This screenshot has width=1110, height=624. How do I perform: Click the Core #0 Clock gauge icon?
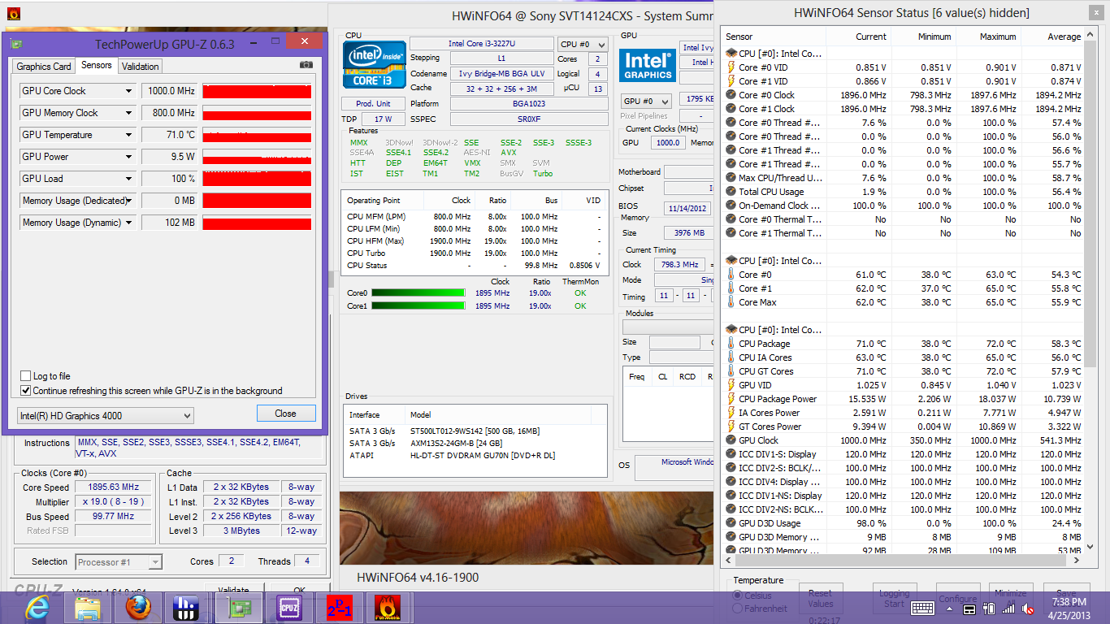731,95
